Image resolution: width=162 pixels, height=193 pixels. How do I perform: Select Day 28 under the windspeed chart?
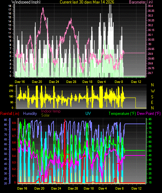(x=71, y=82)
